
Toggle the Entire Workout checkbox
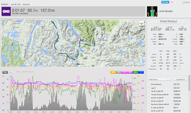tap(149, 84)
